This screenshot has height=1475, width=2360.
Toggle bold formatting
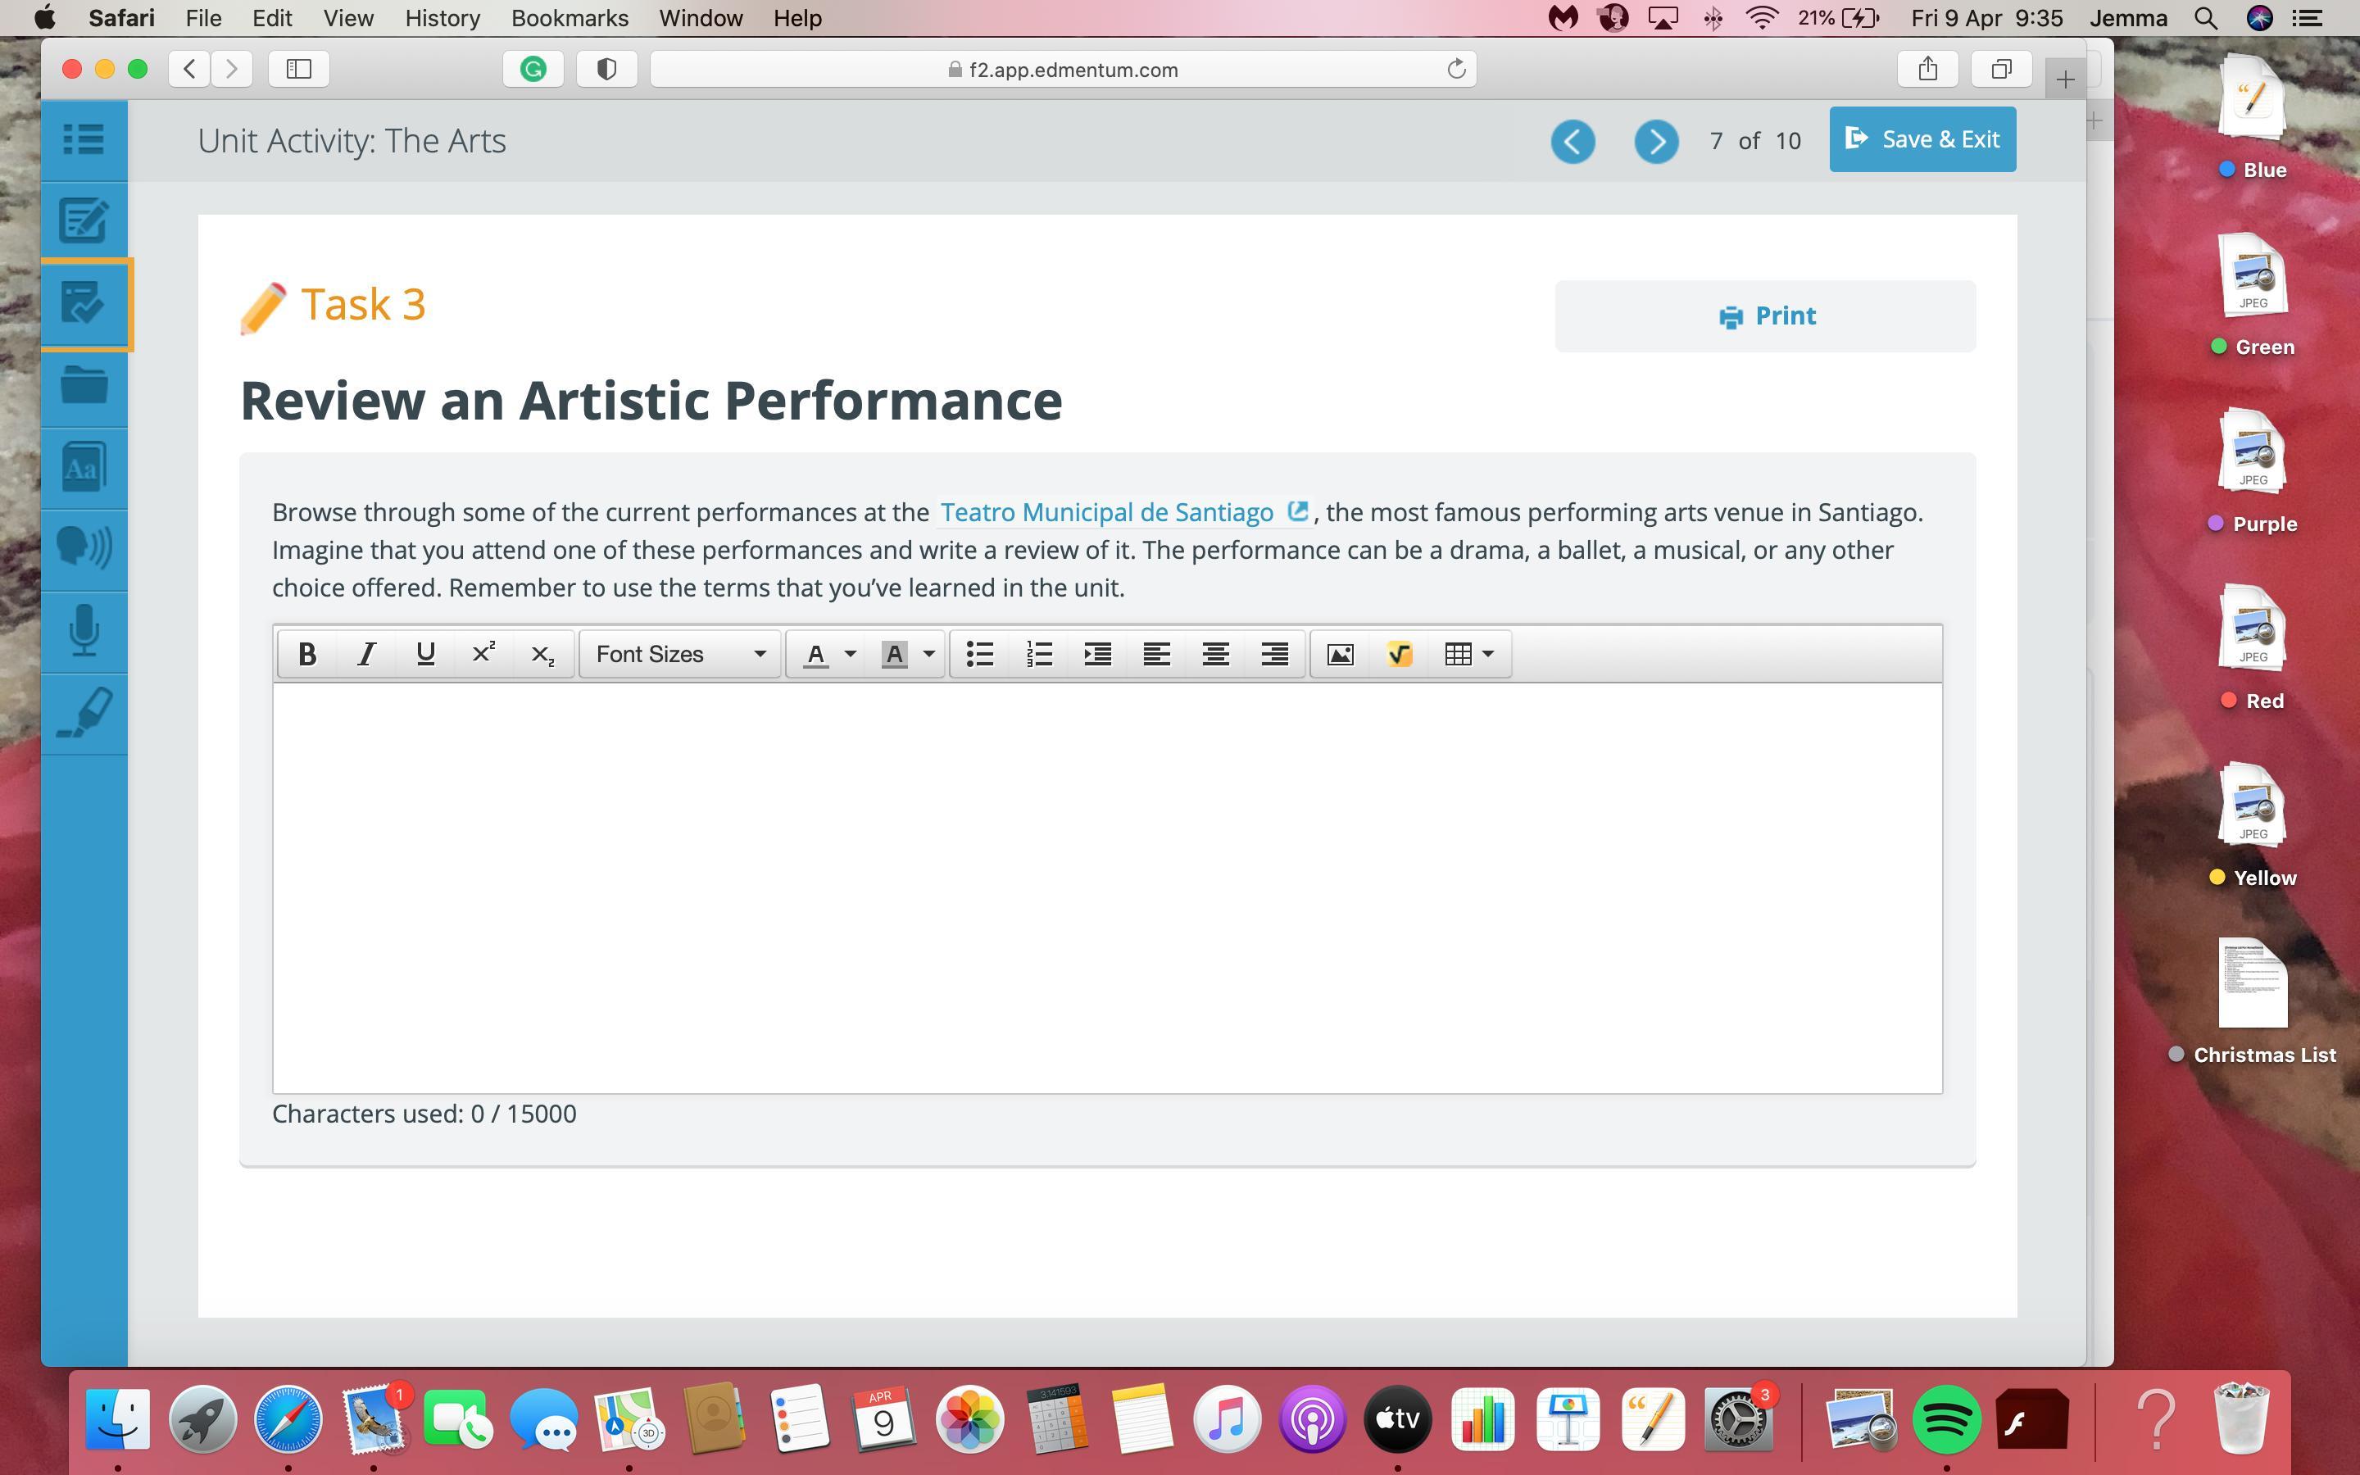(307, 655)
